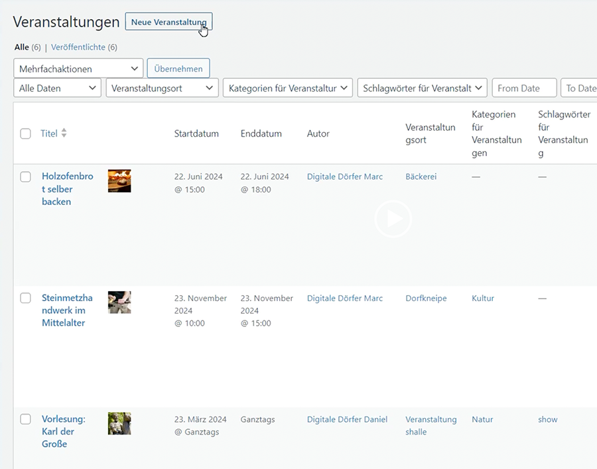597x469 pixels.
Task: Open Schlagwörter für Veranstaltungen dropdown
Action: coord(422,88)
